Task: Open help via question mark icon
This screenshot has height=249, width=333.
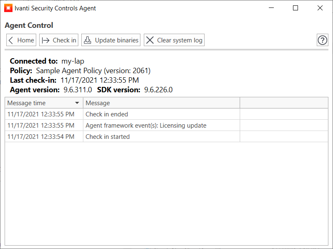Action: coord(323,40)
